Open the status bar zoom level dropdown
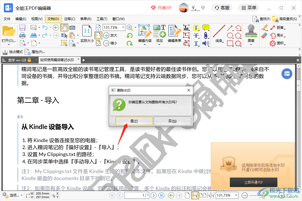 click(236, 195)
